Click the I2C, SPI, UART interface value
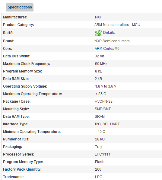Image resolution: width=162 pixels, height=180 pixels. click(x=107, y=124)
